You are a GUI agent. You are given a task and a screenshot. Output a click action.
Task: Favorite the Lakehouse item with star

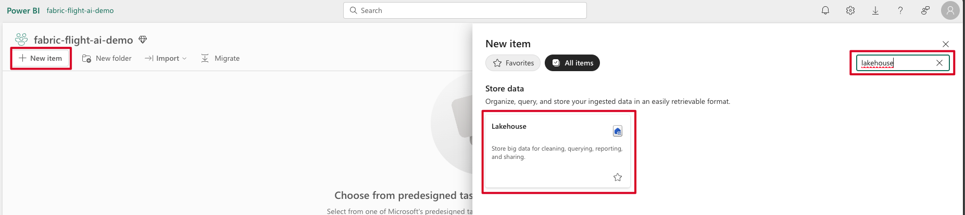point(618,177)
